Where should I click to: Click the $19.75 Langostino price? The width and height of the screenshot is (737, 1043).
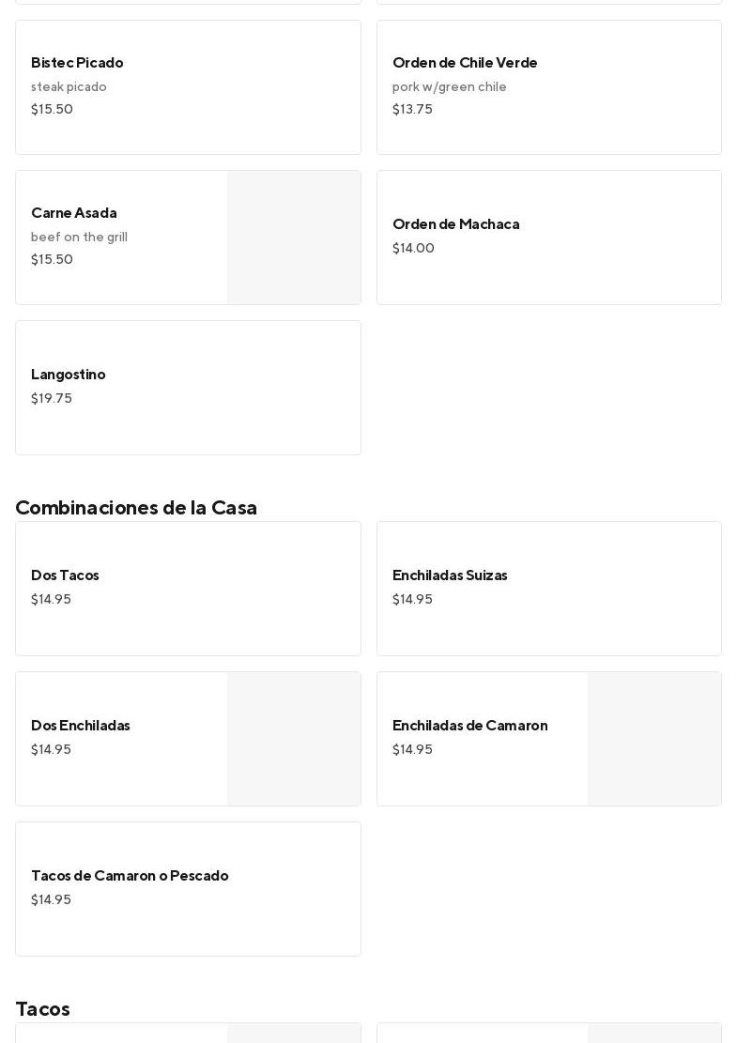click(x=52, y=399)
